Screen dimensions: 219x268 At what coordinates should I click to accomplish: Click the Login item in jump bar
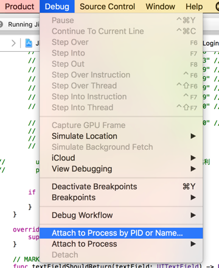(210, 43)
